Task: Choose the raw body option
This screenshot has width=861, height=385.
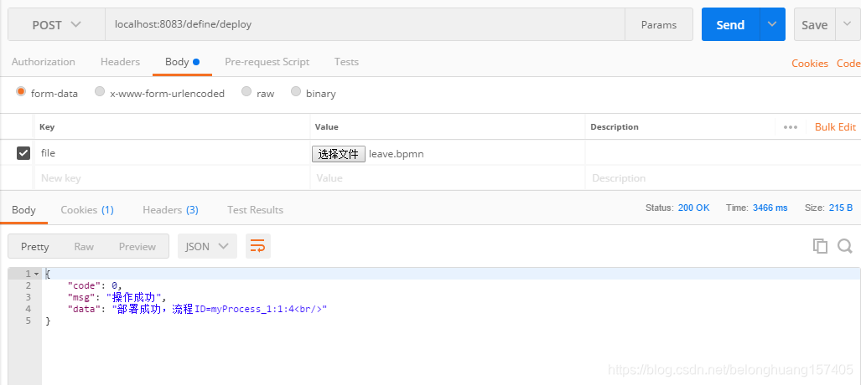Action: point(246,91)
